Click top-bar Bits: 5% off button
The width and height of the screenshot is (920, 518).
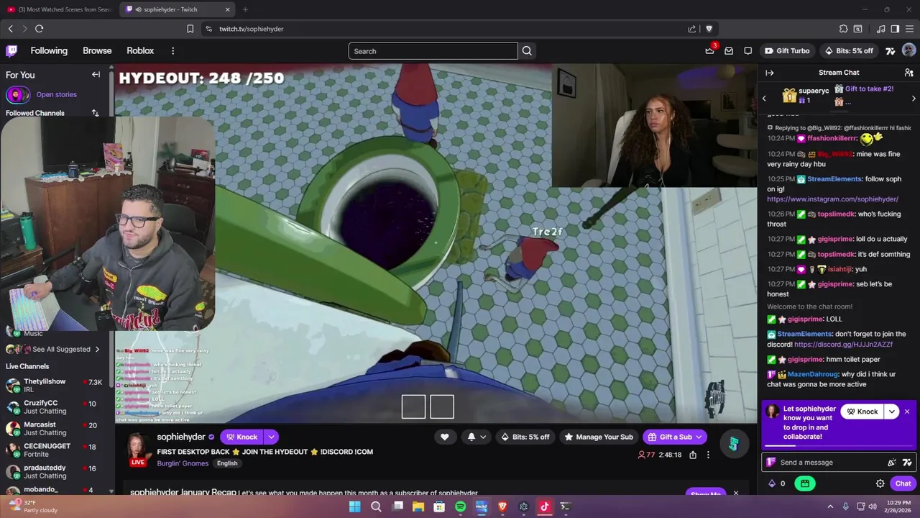(x=848, y=51)
